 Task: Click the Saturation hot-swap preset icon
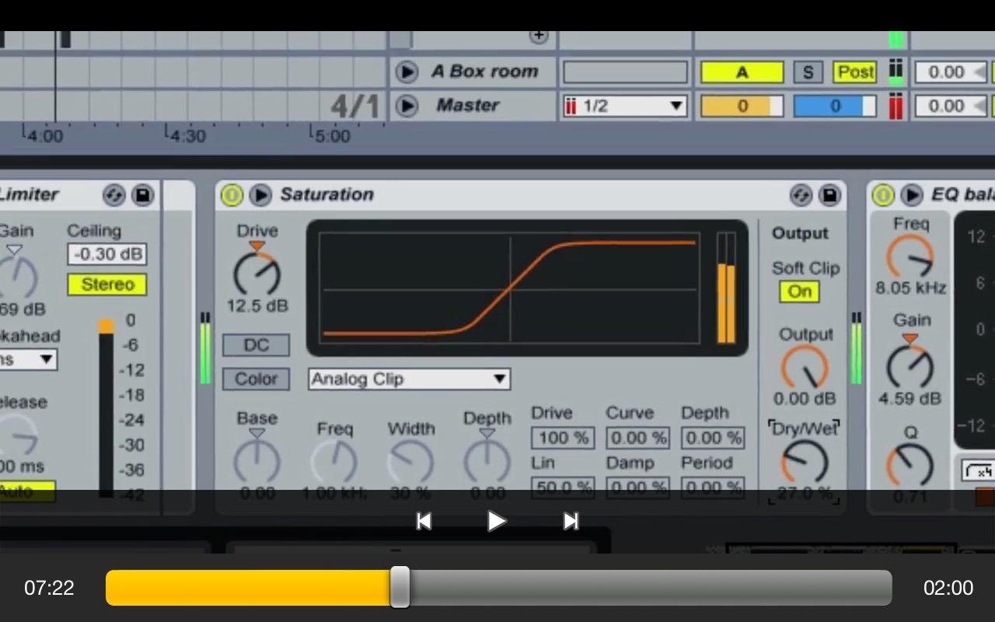coord(801,195)
